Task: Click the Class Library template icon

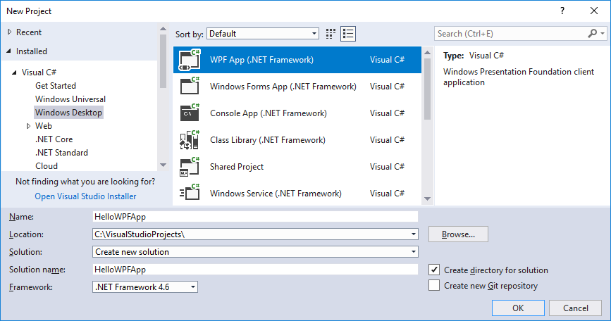Action: (x=190, y=140)
